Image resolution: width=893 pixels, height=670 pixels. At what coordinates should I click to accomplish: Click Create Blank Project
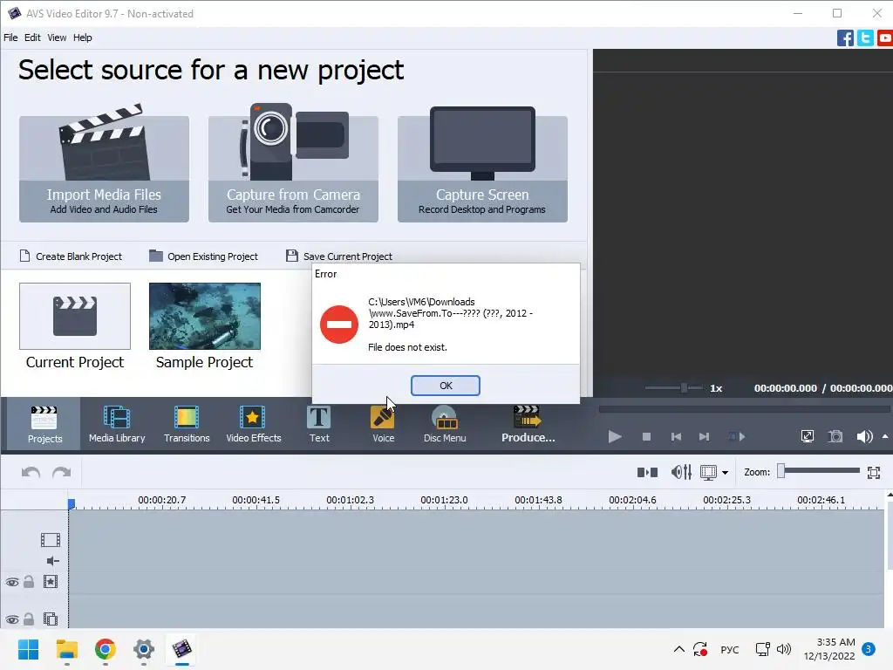(x=72, y=256)
